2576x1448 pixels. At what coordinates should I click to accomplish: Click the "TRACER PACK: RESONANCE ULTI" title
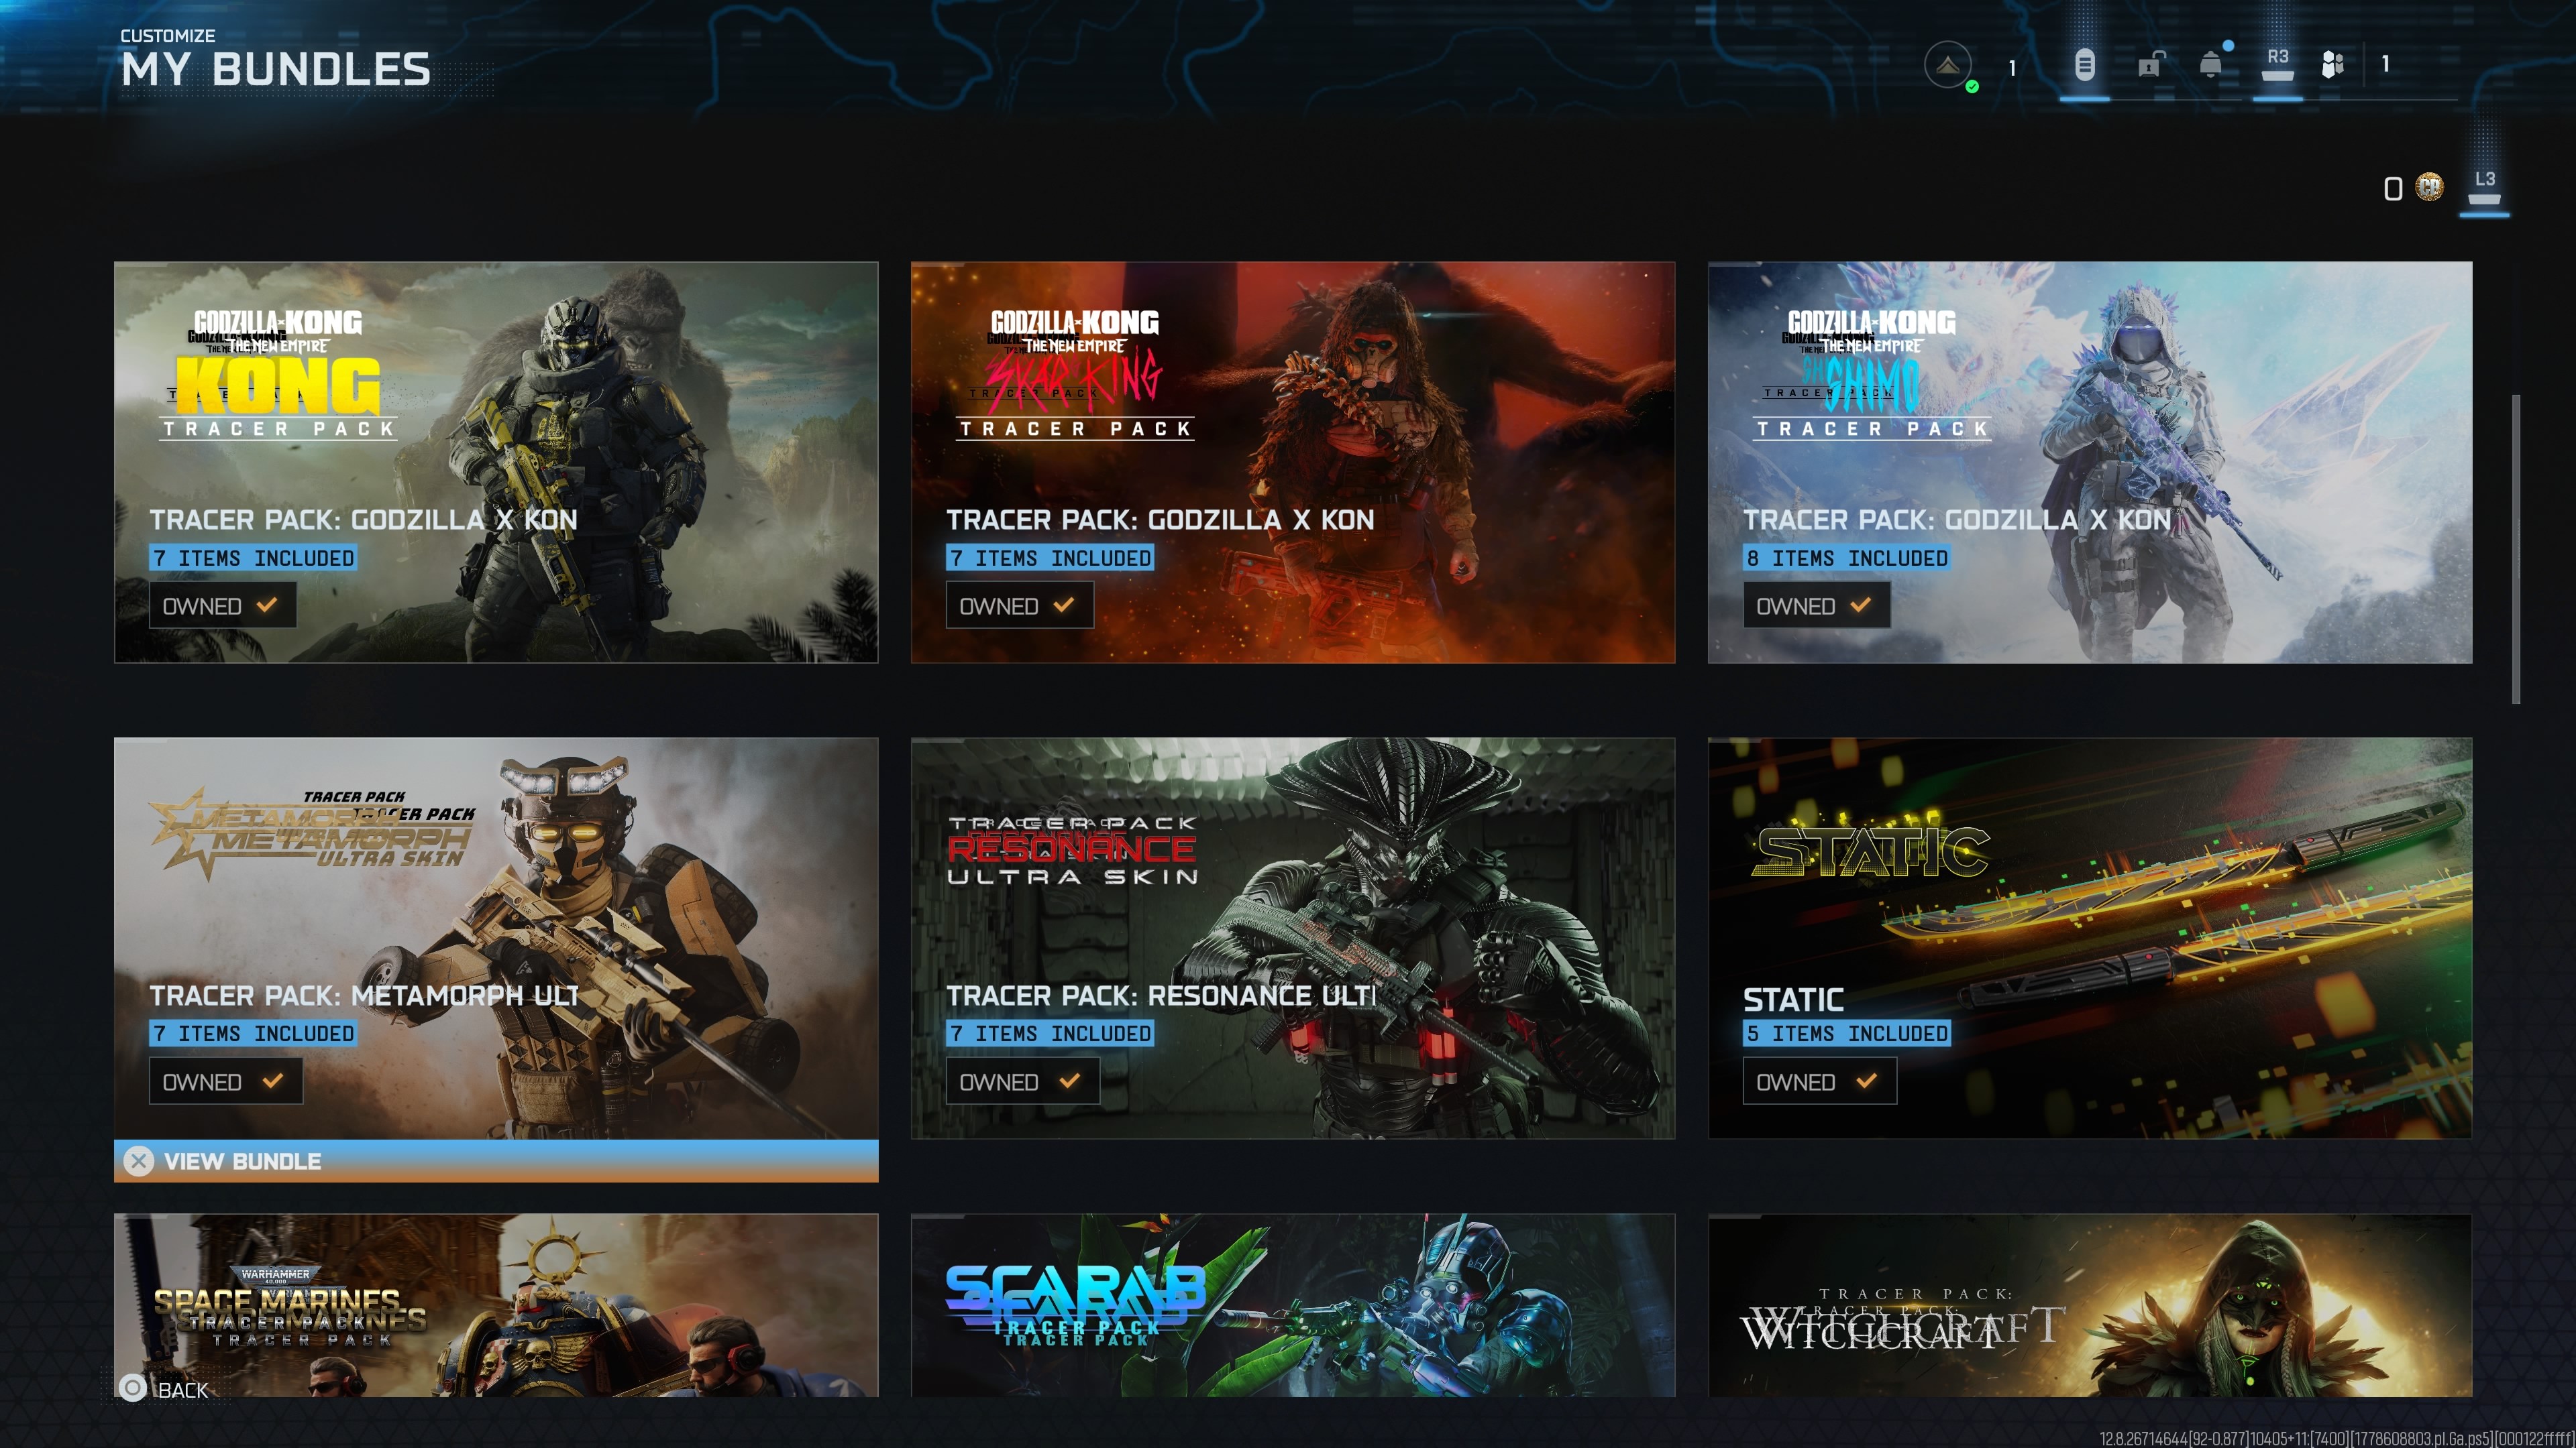(1161, 995)
